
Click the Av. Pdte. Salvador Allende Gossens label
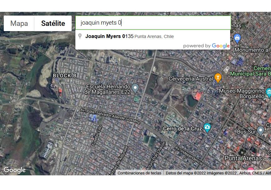coord(110,116)
